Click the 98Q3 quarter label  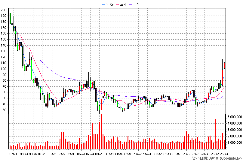24,154
